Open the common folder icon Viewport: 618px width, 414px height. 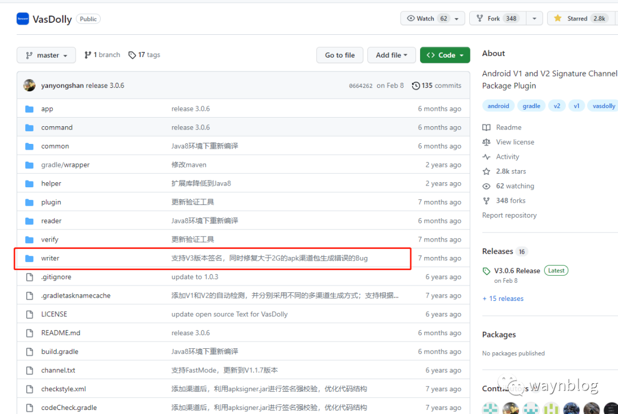(x=29, y=146)
